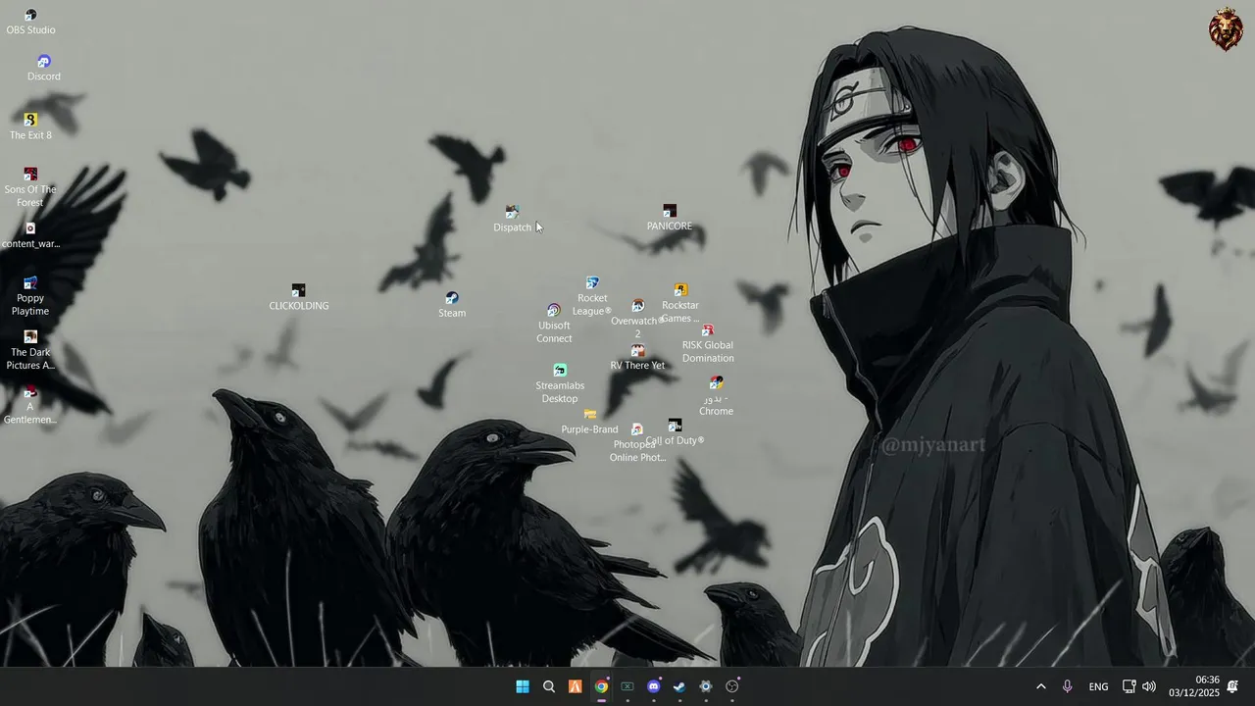Select the content_war... desktop file
Viewport: 1255px width, 706px height.
[x=30, y=235]
